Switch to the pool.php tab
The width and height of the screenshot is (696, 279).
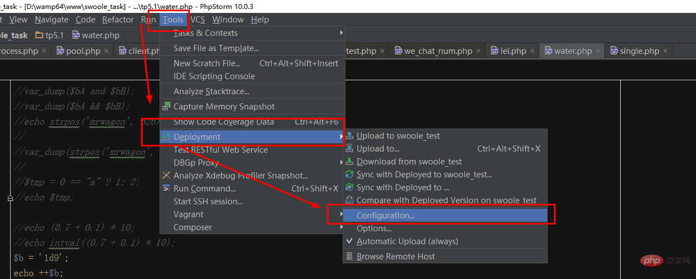point(83,51)
